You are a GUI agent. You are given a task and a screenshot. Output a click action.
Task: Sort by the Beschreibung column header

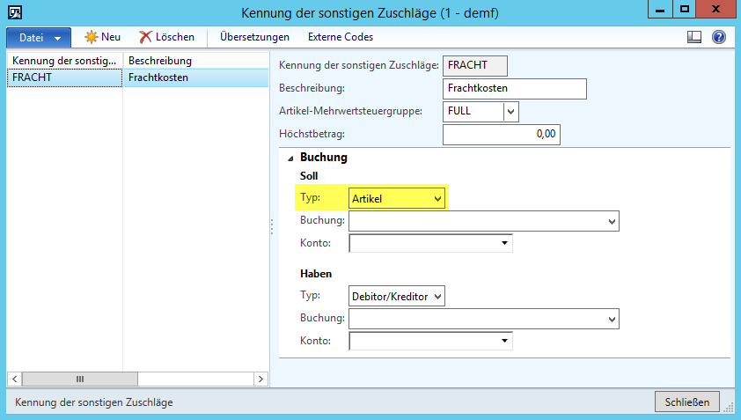[194, 61]
